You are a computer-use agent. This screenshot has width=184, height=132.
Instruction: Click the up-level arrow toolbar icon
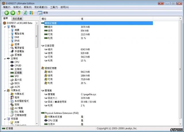click(19, 13)
